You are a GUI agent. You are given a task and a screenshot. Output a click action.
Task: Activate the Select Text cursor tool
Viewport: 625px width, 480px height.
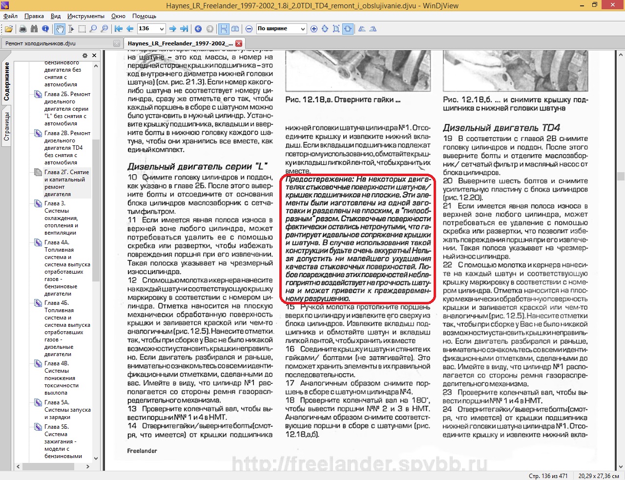click(x=71, y=29)
